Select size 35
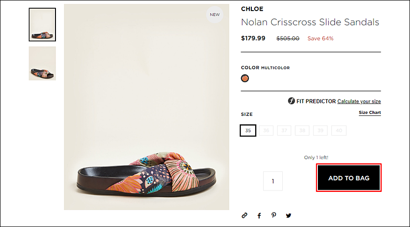 tap(248, 130)
